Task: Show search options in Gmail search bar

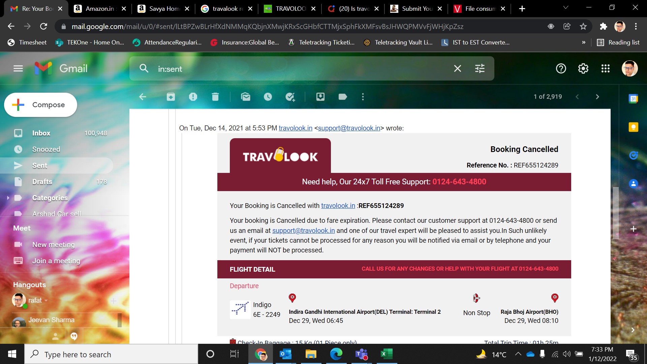Action: 480,69
